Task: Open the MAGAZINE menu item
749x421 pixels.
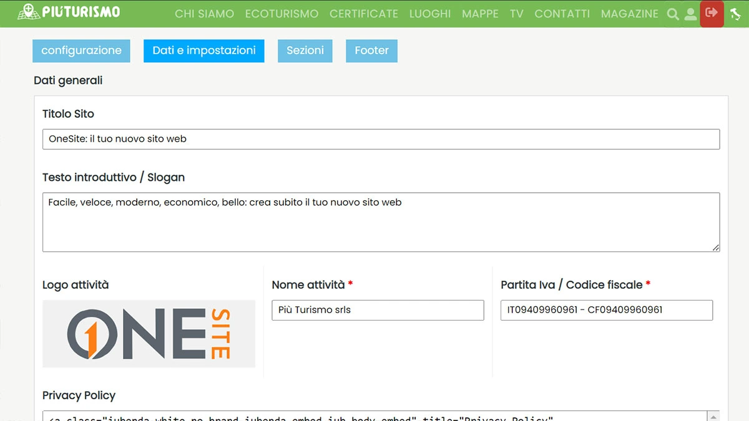Action: [629, 14]
